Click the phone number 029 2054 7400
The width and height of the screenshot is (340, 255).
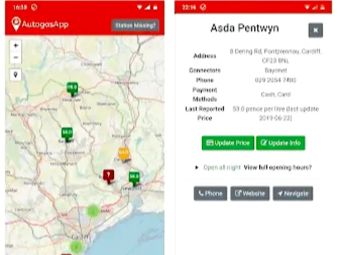pyautogui.click(x=275, y=80)
